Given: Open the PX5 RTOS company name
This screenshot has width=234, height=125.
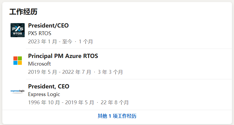Looking at the screenshot, I should 40,33.
